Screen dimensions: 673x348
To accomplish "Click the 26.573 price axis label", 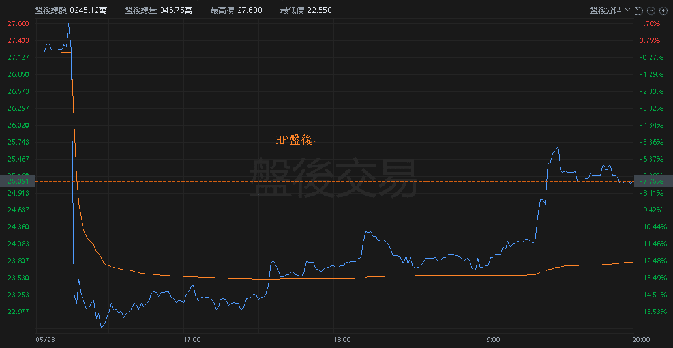I will pos(18,91).
